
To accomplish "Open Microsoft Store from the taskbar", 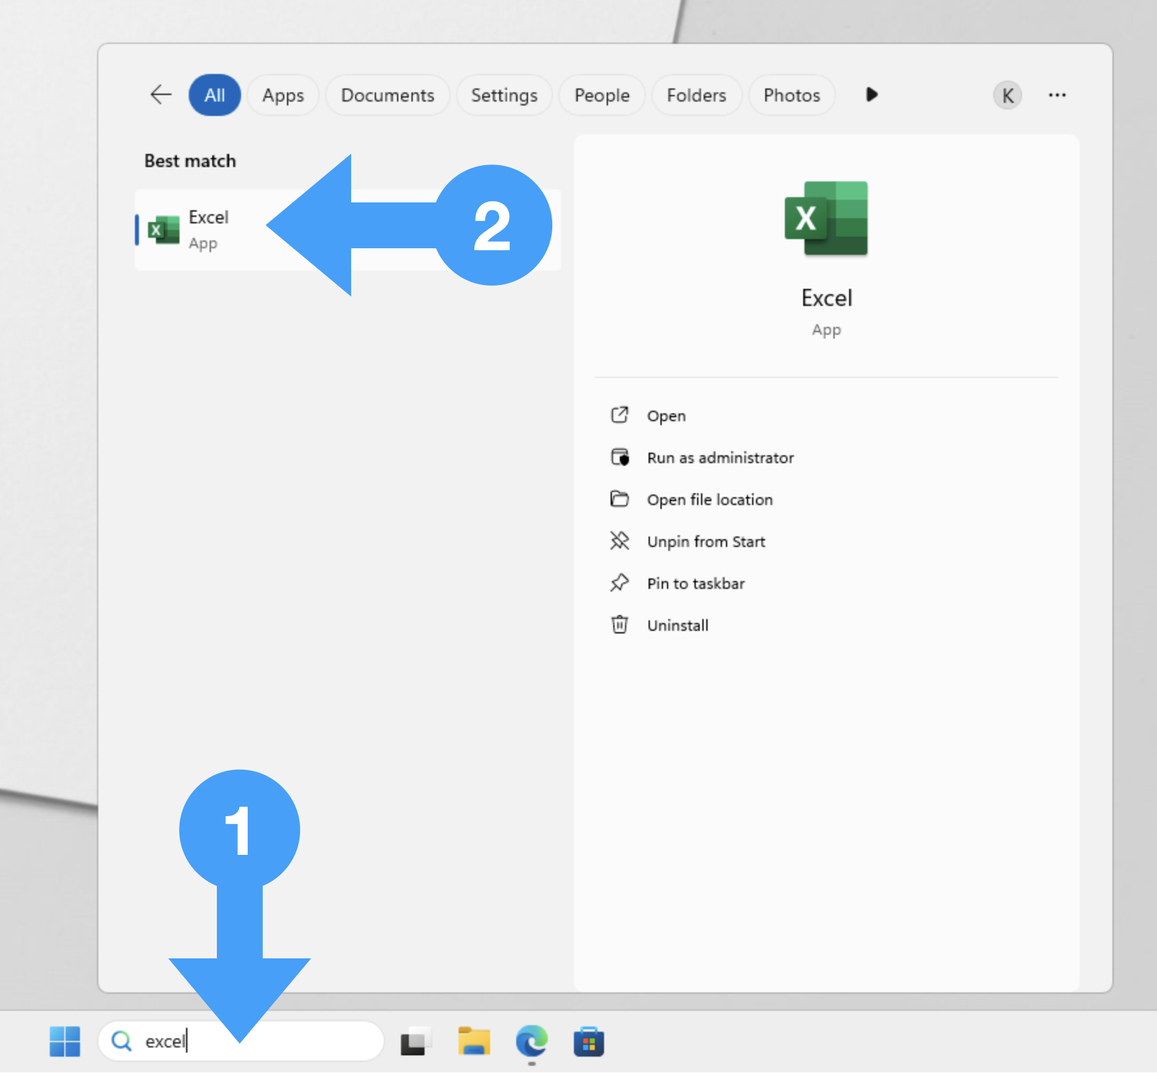I will [588, 1041].
